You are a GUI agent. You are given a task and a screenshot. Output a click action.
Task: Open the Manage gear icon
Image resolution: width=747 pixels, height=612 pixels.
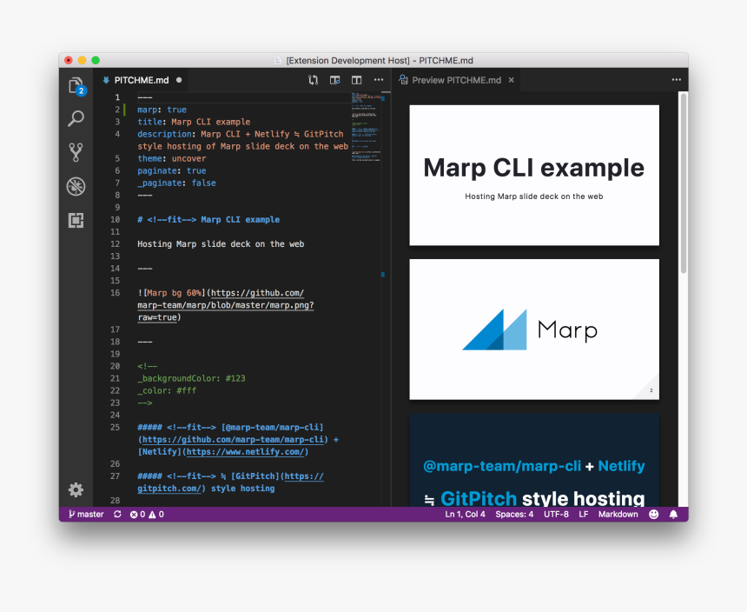(x=76, y=489)
